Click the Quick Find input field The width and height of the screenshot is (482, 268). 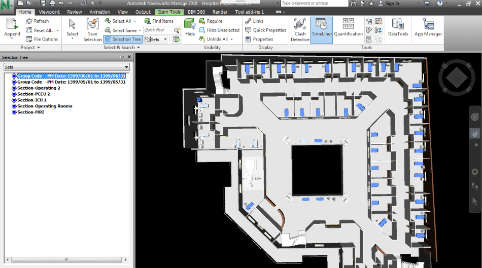click(158, 30)
